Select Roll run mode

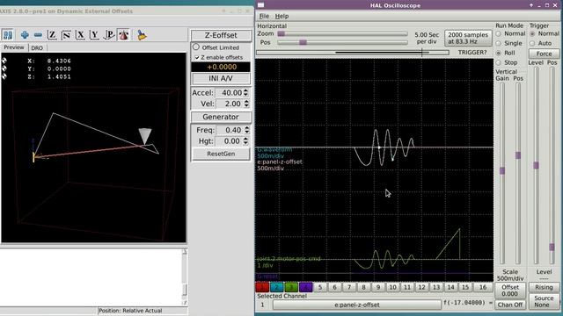(499, 53)
